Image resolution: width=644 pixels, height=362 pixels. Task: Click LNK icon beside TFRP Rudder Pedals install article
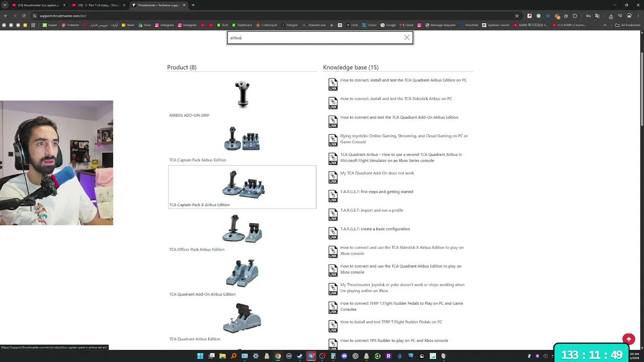(x=333, y=326)
